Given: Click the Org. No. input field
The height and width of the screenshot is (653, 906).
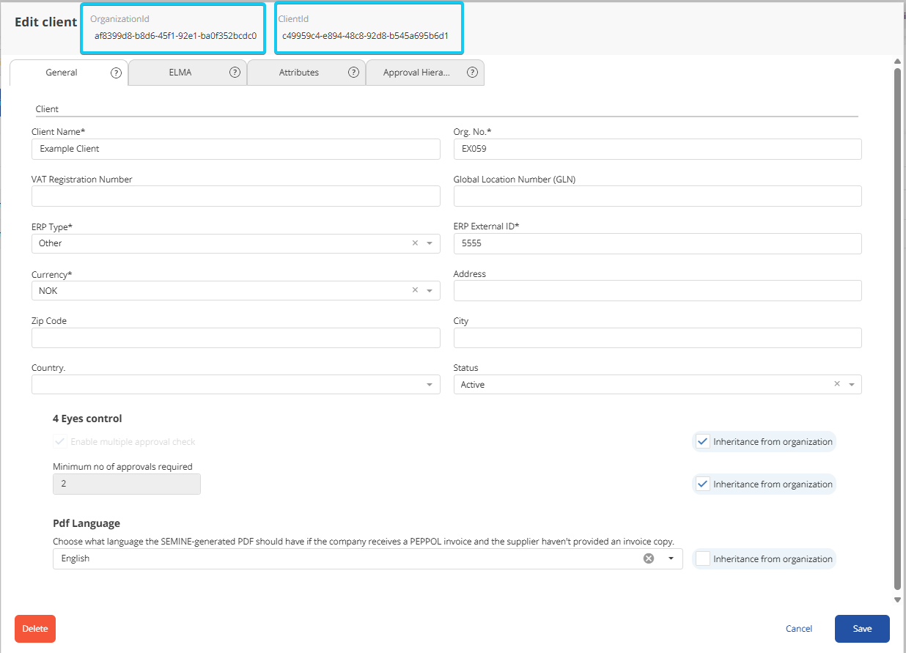Looking at the screenshot, I should [x=658, y=149].
